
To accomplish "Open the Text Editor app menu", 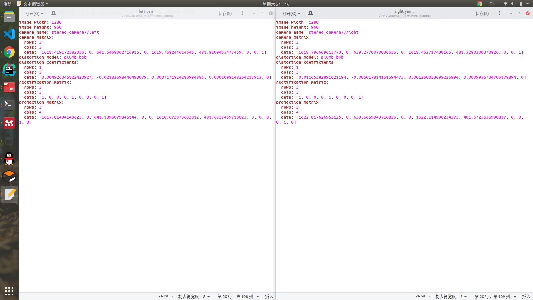I will (x=33, y=4).
